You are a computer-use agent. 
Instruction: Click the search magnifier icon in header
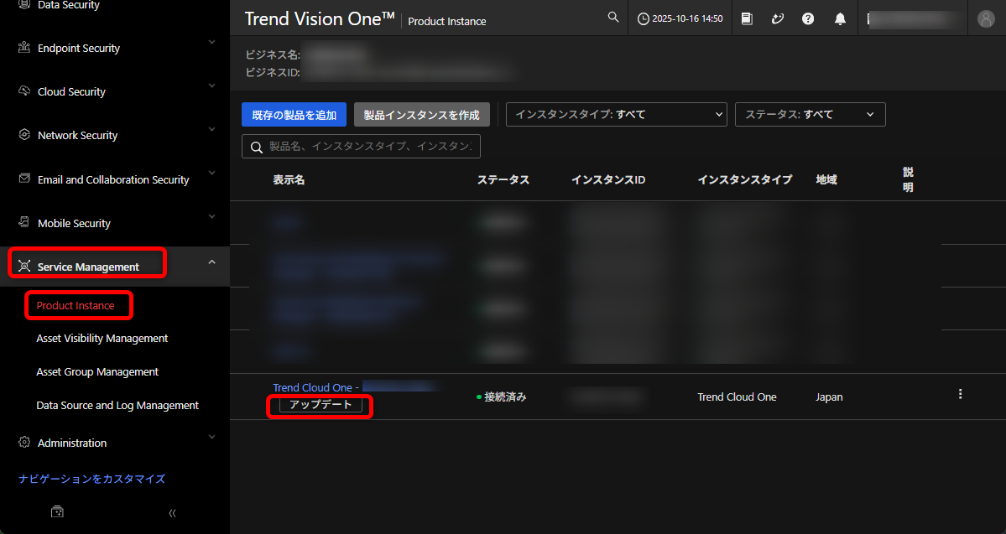pos(613,18)
